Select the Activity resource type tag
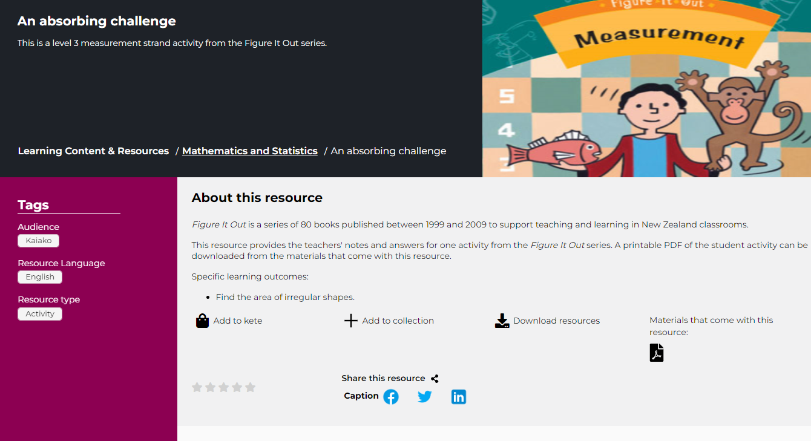 [40, 314]
